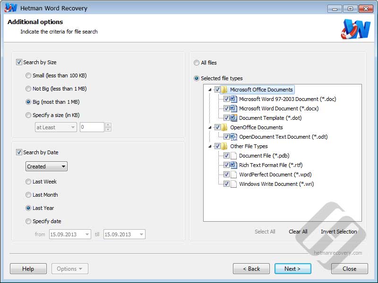Screen dimensions: 378x283
Task: Click the folder icon beside OpenOffice Documents
Action: (x=224, y=127)
